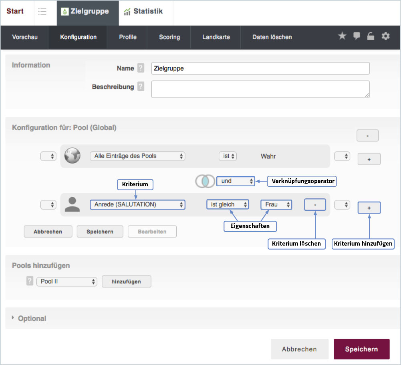Click the help icon beside Pool II
Viewport: 401px width, 365px height.
click(30, 281)
